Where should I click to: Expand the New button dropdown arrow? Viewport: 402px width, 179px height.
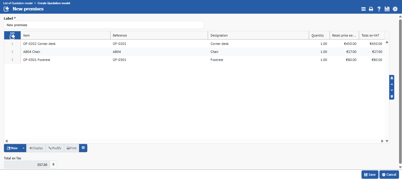click(23, 148)
